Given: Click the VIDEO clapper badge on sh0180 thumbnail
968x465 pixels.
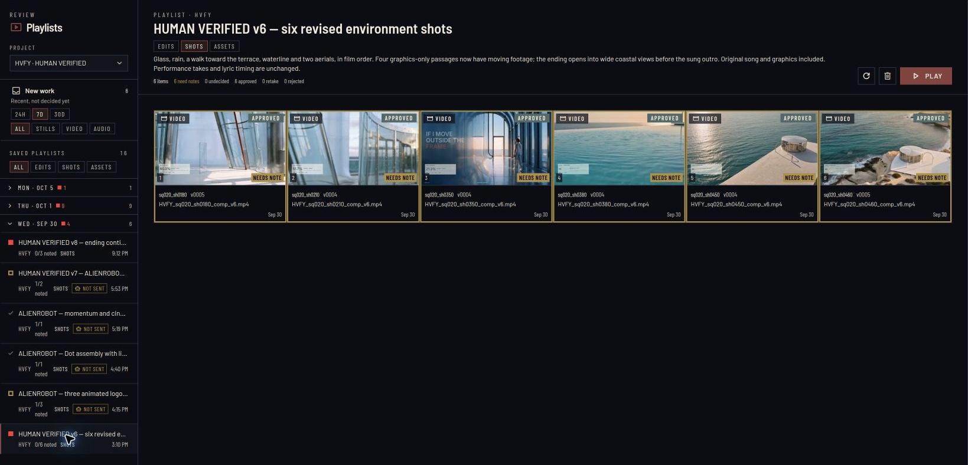Looking at the screenshot, I should (x=173, y=119).
